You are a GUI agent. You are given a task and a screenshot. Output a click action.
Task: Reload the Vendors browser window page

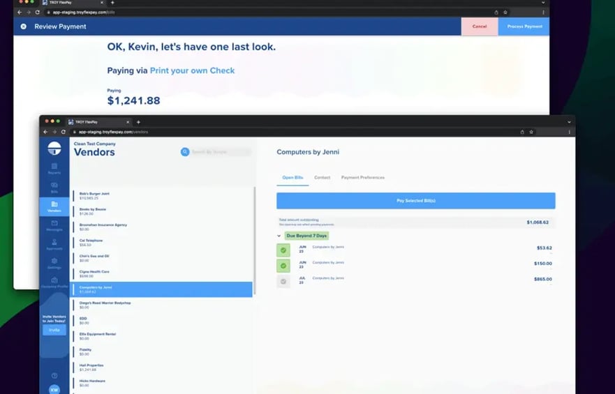click(x=63, y=132)
